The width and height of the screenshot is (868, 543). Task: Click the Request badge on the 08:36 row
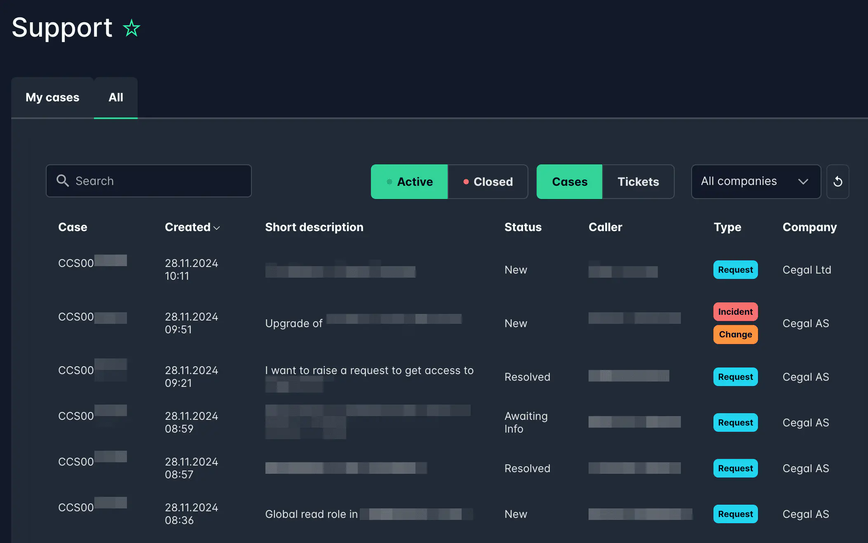tap(735, 514)
